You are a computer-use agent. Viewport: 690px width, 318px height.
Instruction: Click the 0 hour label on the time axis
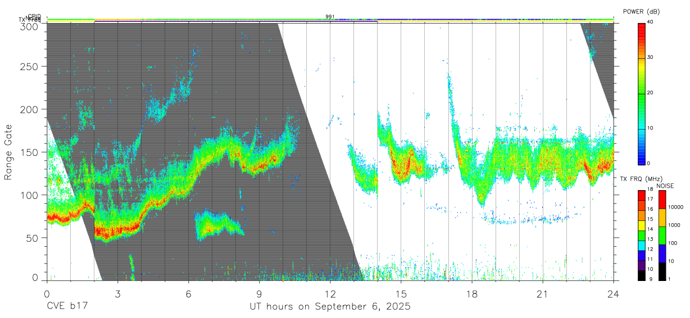pyautogui.click(x=47, y=293)
